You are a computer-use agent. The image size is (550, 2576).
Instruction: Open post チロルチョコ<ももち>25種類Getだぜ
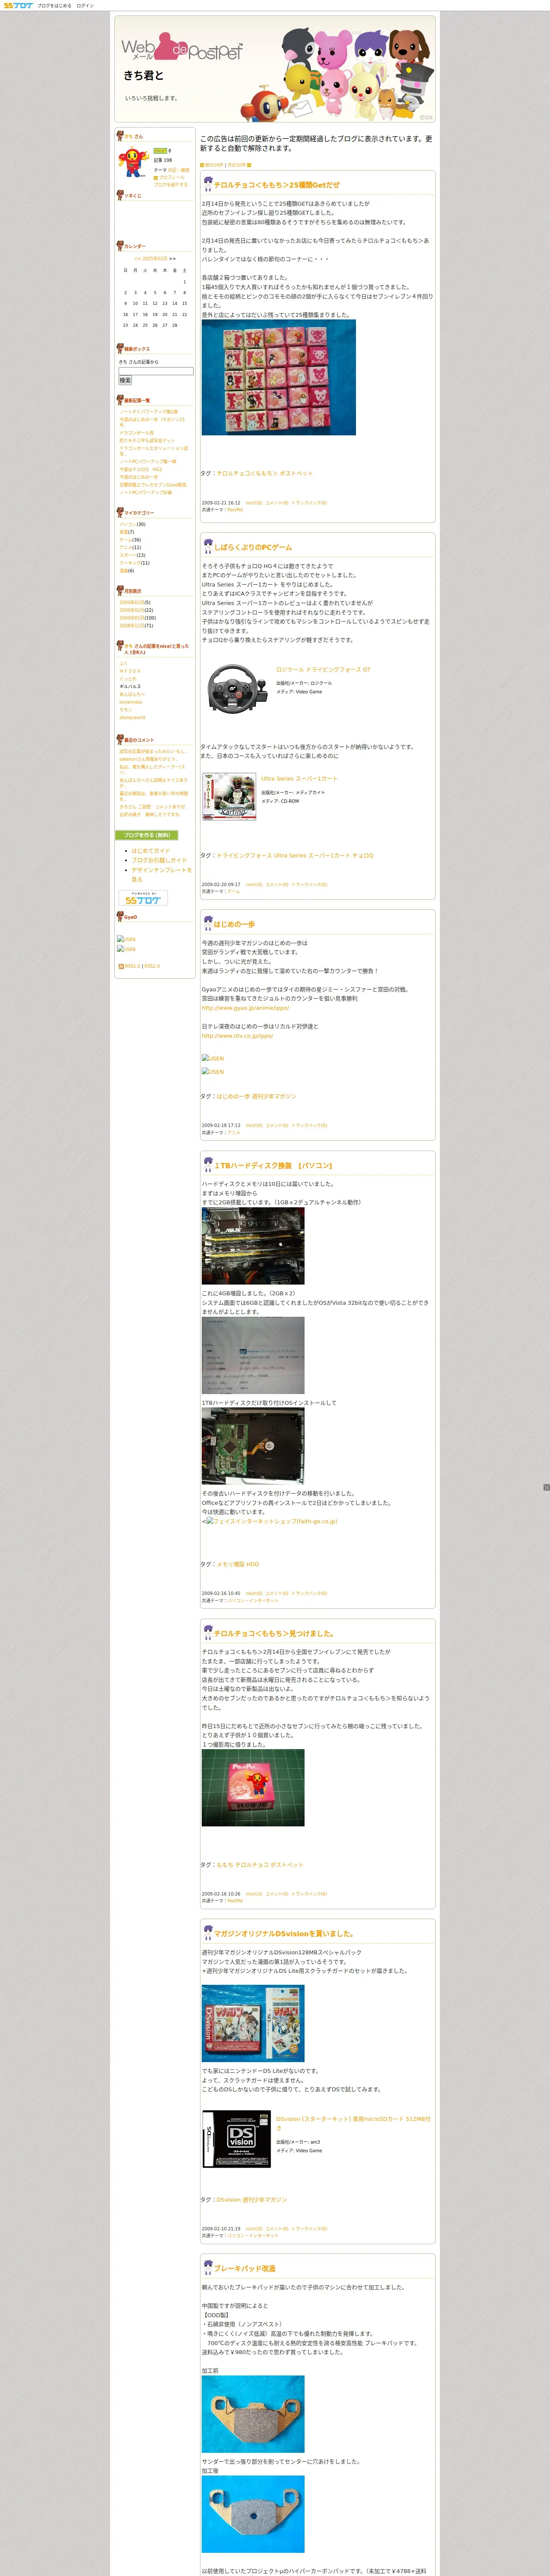pos(276,185)
